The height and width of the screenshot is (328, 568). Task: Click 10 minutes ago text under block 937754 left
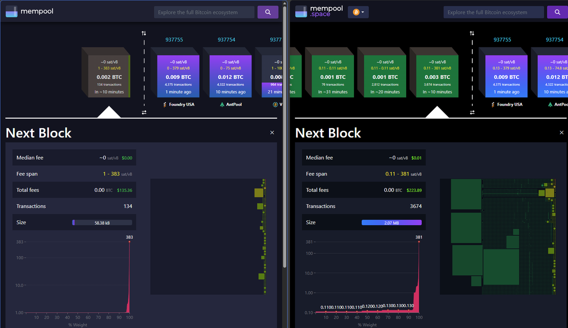tap(231, 92)
